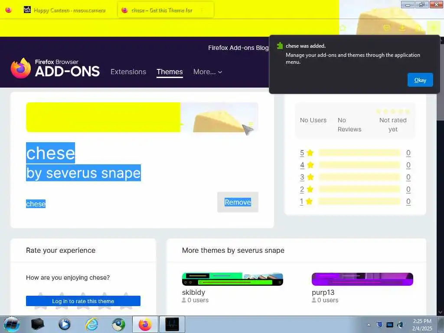
Task: Open the Firefox application menu button
Action: click(434, 27)
